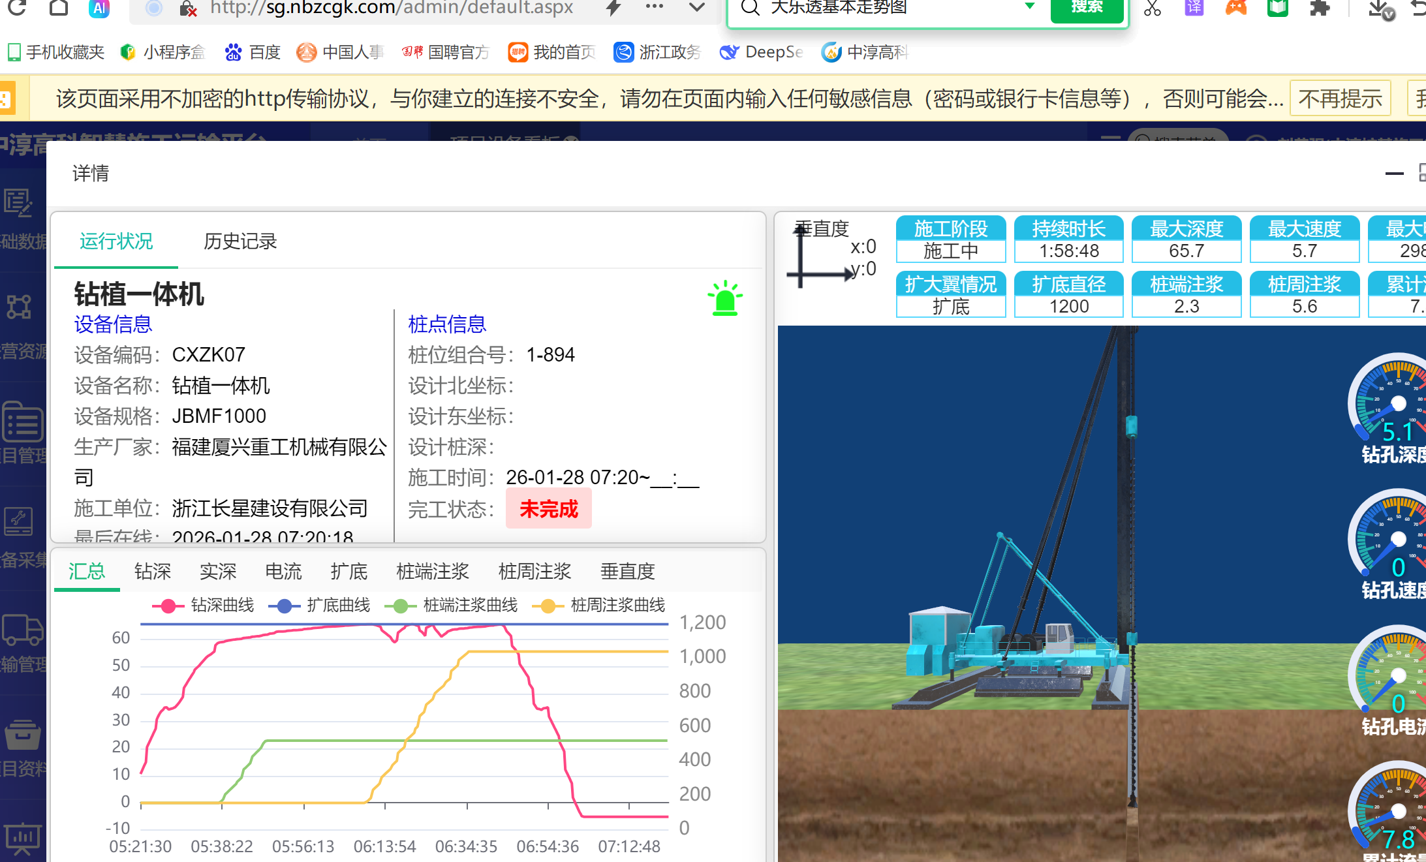Click the lightning speed mode icon

[613, 7]
